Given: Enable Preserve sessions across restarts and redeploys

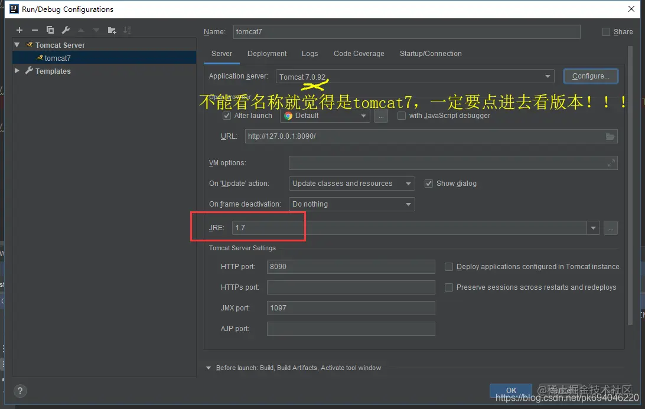Looking at the screenshot, I should (x=449, y=287).
